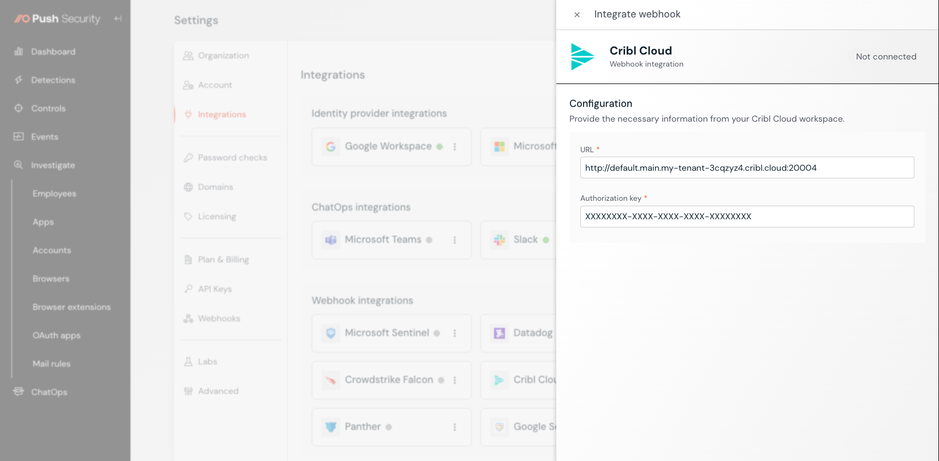Open Microsoft Sentinel options menu
Image resolution: width=939 pixels, height=461 pixels.
coord(455,333)
